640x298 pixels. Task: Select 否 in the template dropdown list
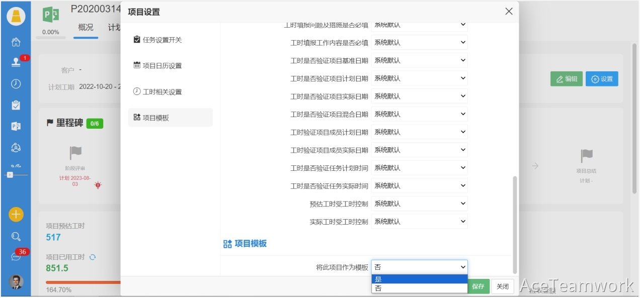[x=419, y=288]
